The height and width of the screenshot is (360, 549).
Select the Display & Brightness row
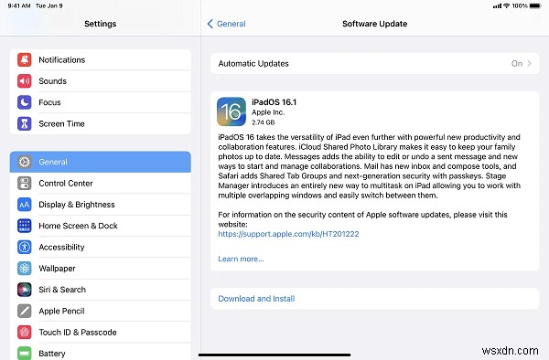click(101, 205)
